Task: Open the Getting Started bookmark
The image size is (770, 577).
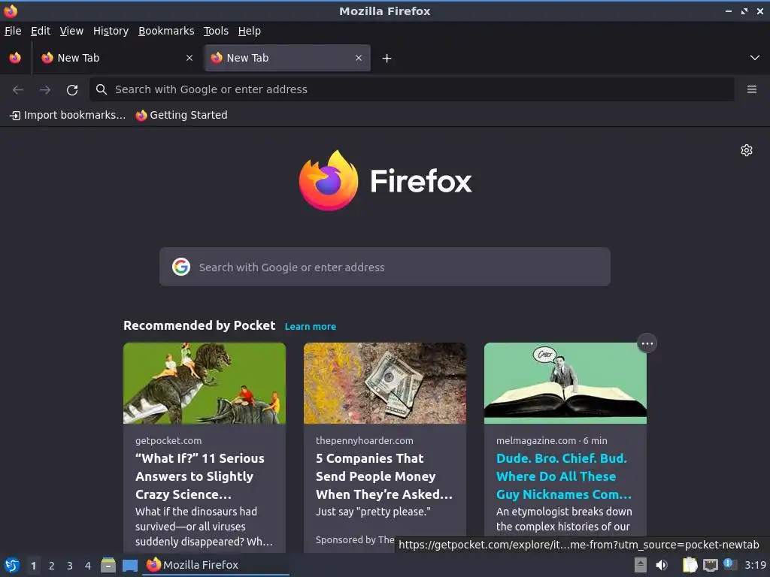Action: [182, 115]
